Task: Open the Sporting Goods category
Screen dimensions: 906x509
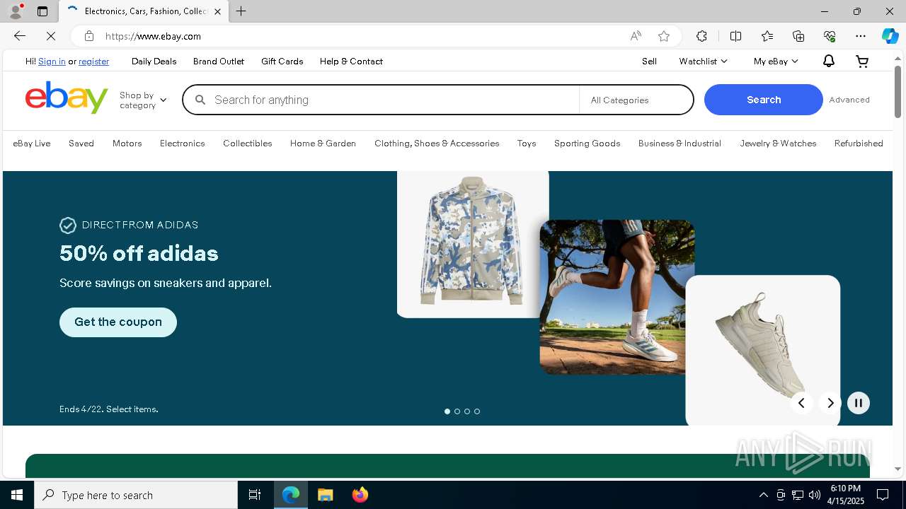Action: pyautogui.click(x=587, y=144)
